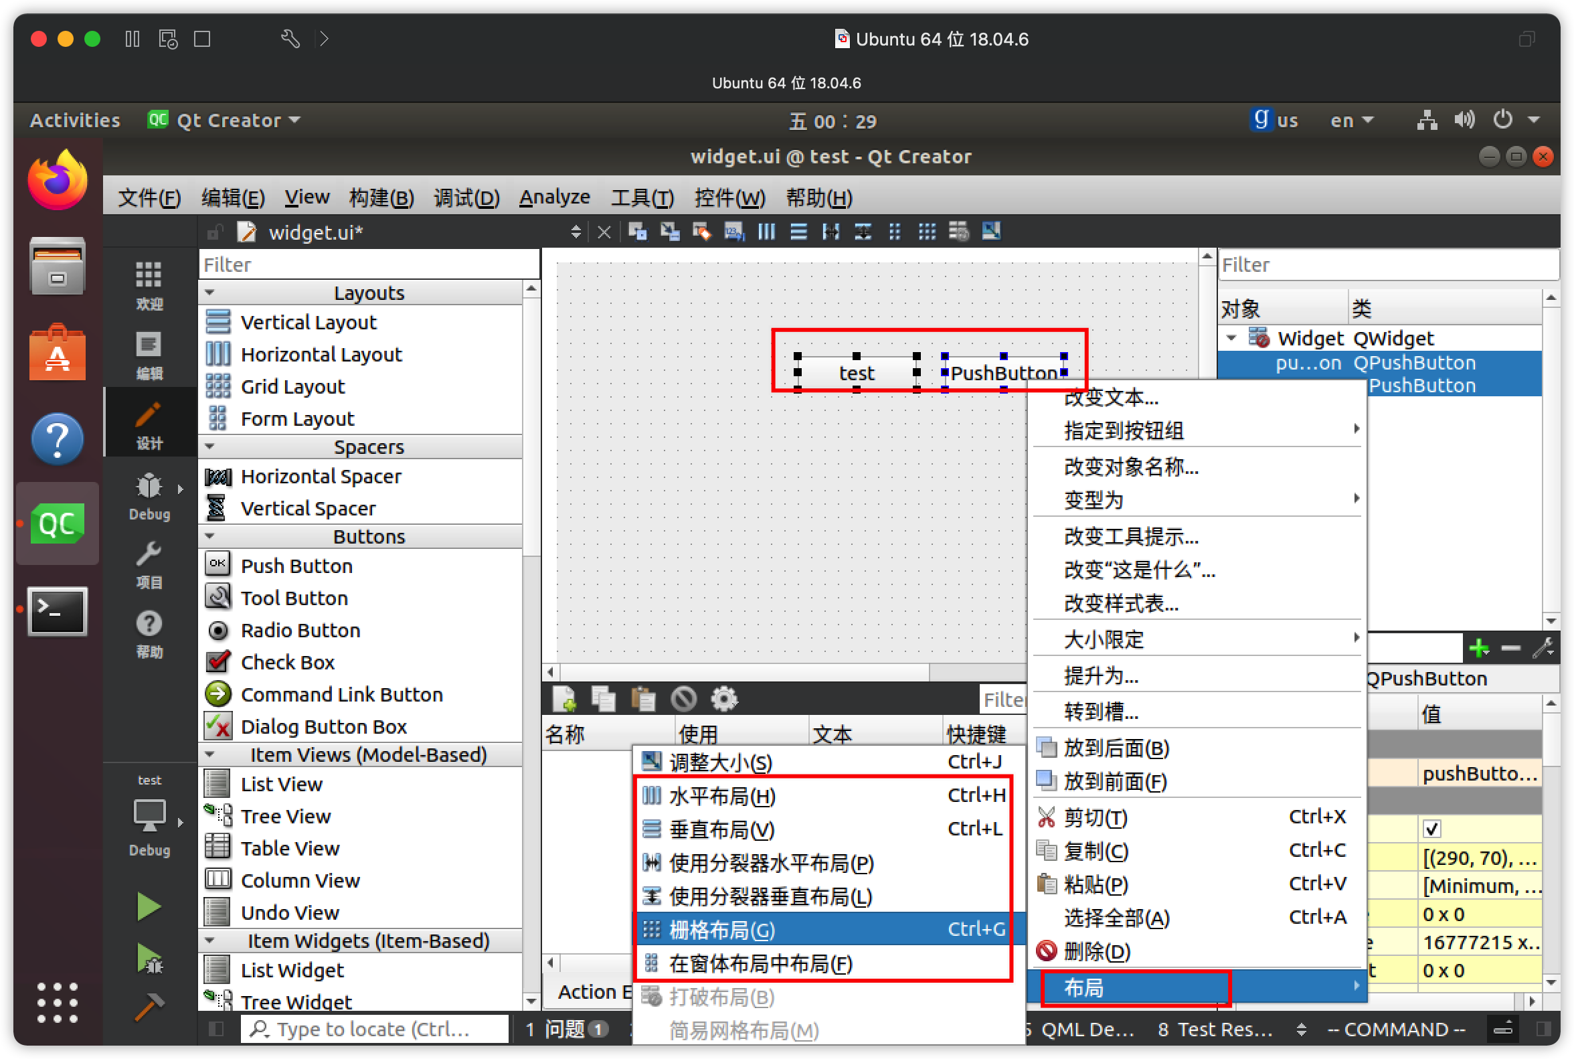Image resolution: width=1574 pixels, height=1059 pixels.
Task: Click the green plus add property icon
Action: pyautogui.click(x=1478, y=649)
